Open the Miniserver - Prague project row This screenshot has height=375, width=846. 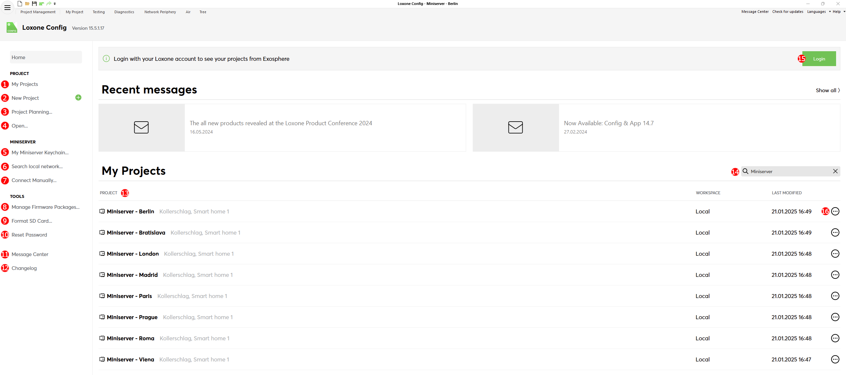(x=132, y=317)
